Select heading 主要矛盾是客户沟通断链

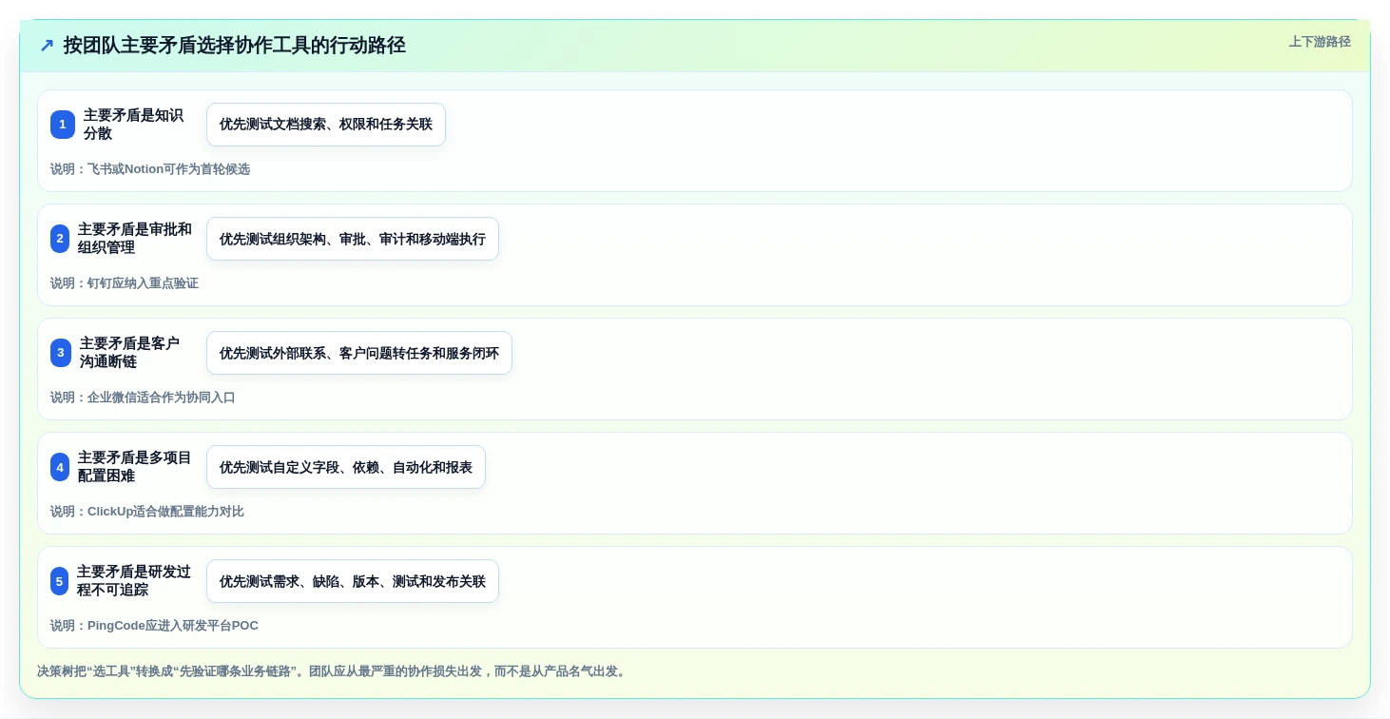coord(130,353)
